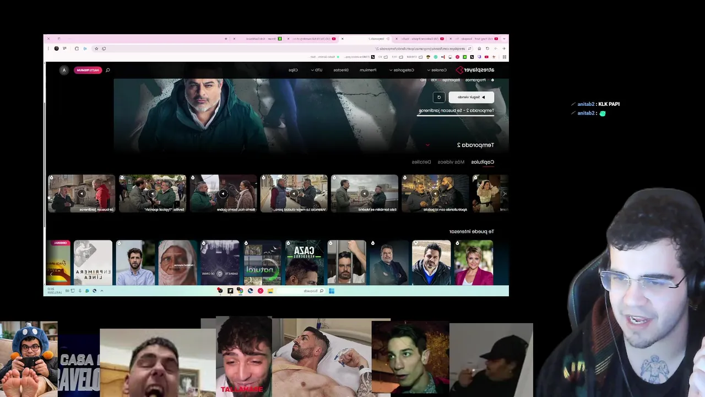Expand the U7D dropdown in the header

(317, 70)
